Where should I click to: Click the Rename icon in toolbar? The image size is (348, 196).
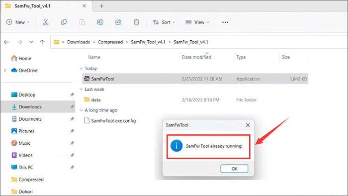pyautogui.click(x=100, y=22)
